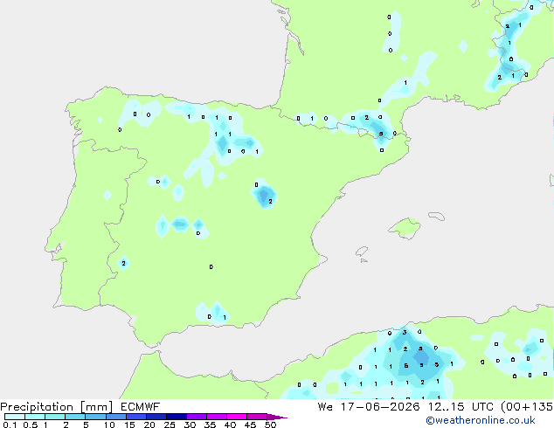Click the 1–2 mm legend color swatch
Screen dimensions: 554x428
tap(55, 417)
